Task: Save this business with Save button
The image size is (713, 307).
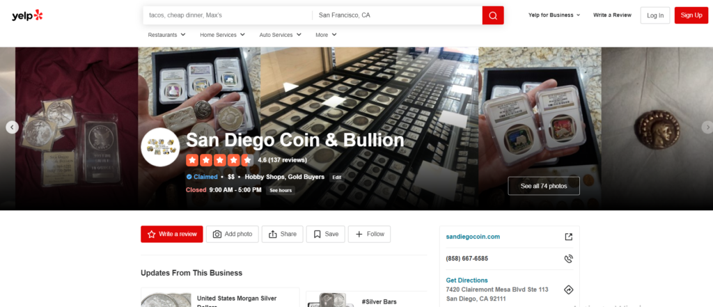Action: tap(326, 234)
